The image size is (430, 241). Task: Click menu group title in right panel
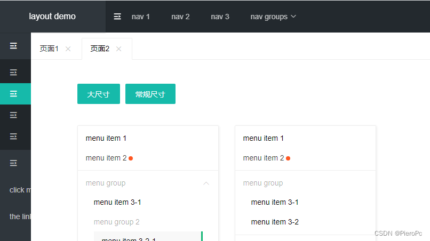(262, 183)
